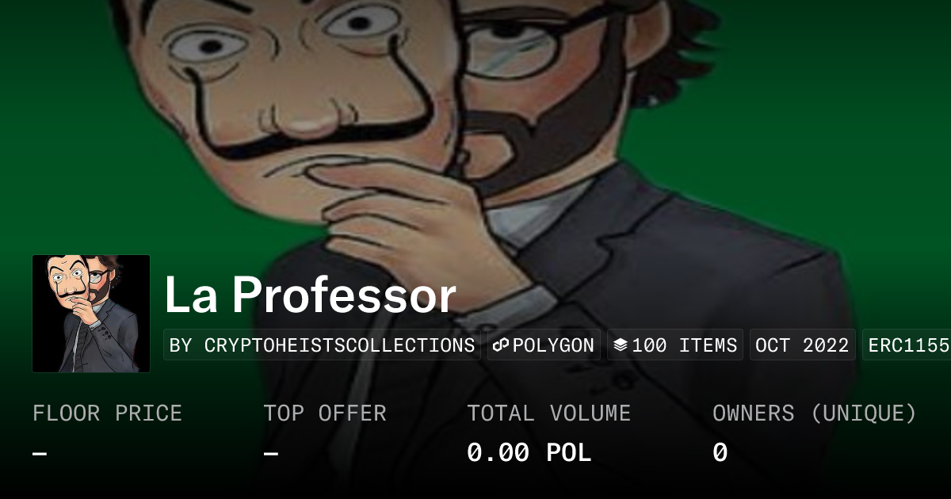This screenshot has width=951, height=499.
Task: Select the OCT 2022 creation date badge
Action: (802, 345)
